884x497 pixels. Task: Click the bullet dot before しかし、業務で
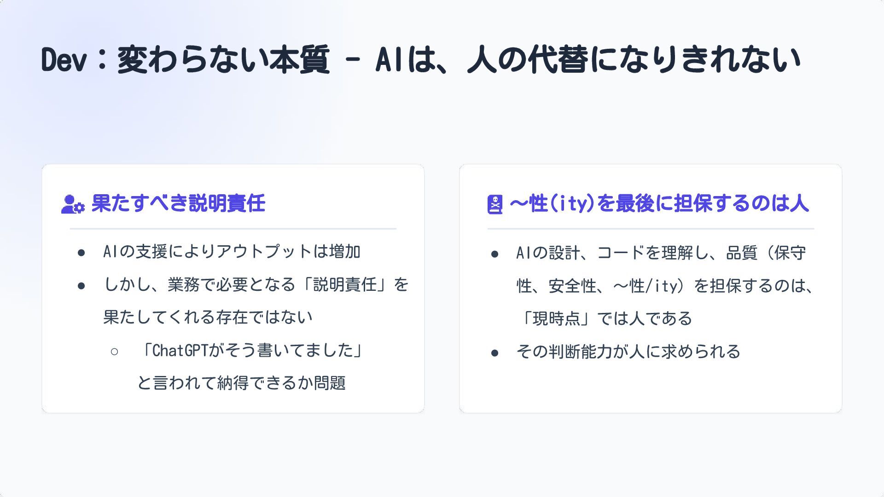pos(81,286)
